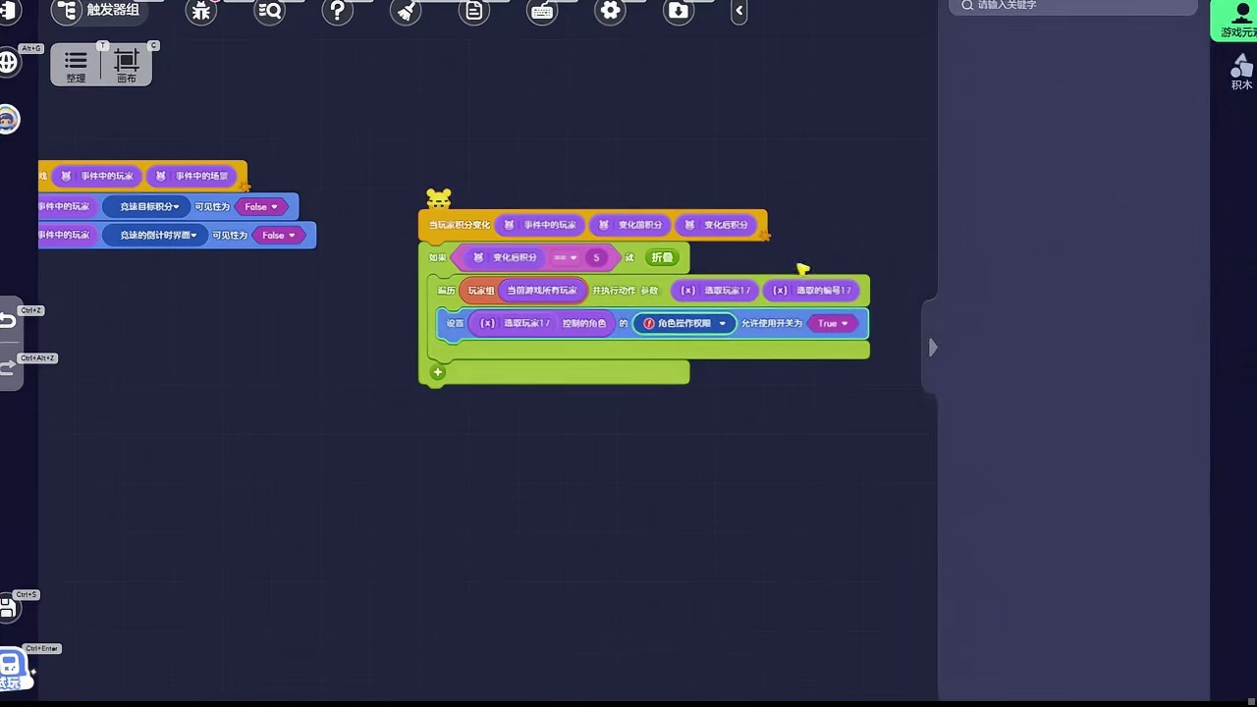Viewport: 1257px width, 707px height.
Task: Open the == comparison operator dropdown
Action: tap(565, 257)
